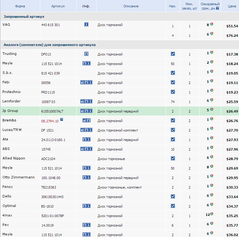The image size is (239, 237).
Task: Click red Brembo article number 08.2794.10
Action: (50, 121)
